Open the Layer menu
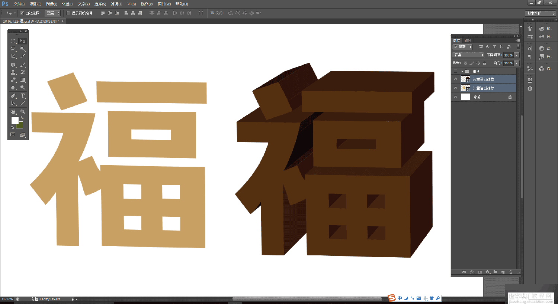Screen dimensions: 558x304 pyautogui.click(x=67, y=4)
